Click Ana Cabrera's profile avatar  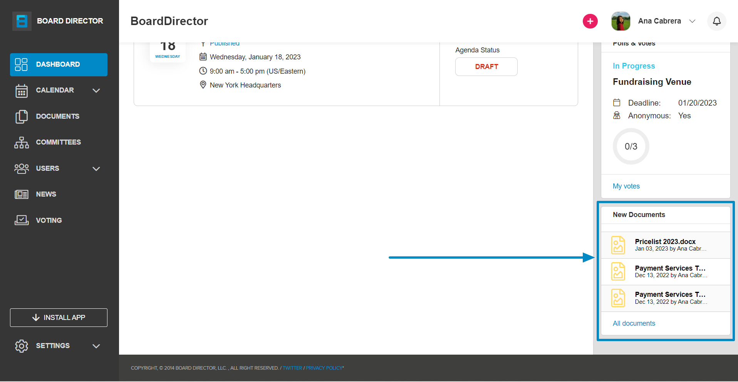(621, 21)
